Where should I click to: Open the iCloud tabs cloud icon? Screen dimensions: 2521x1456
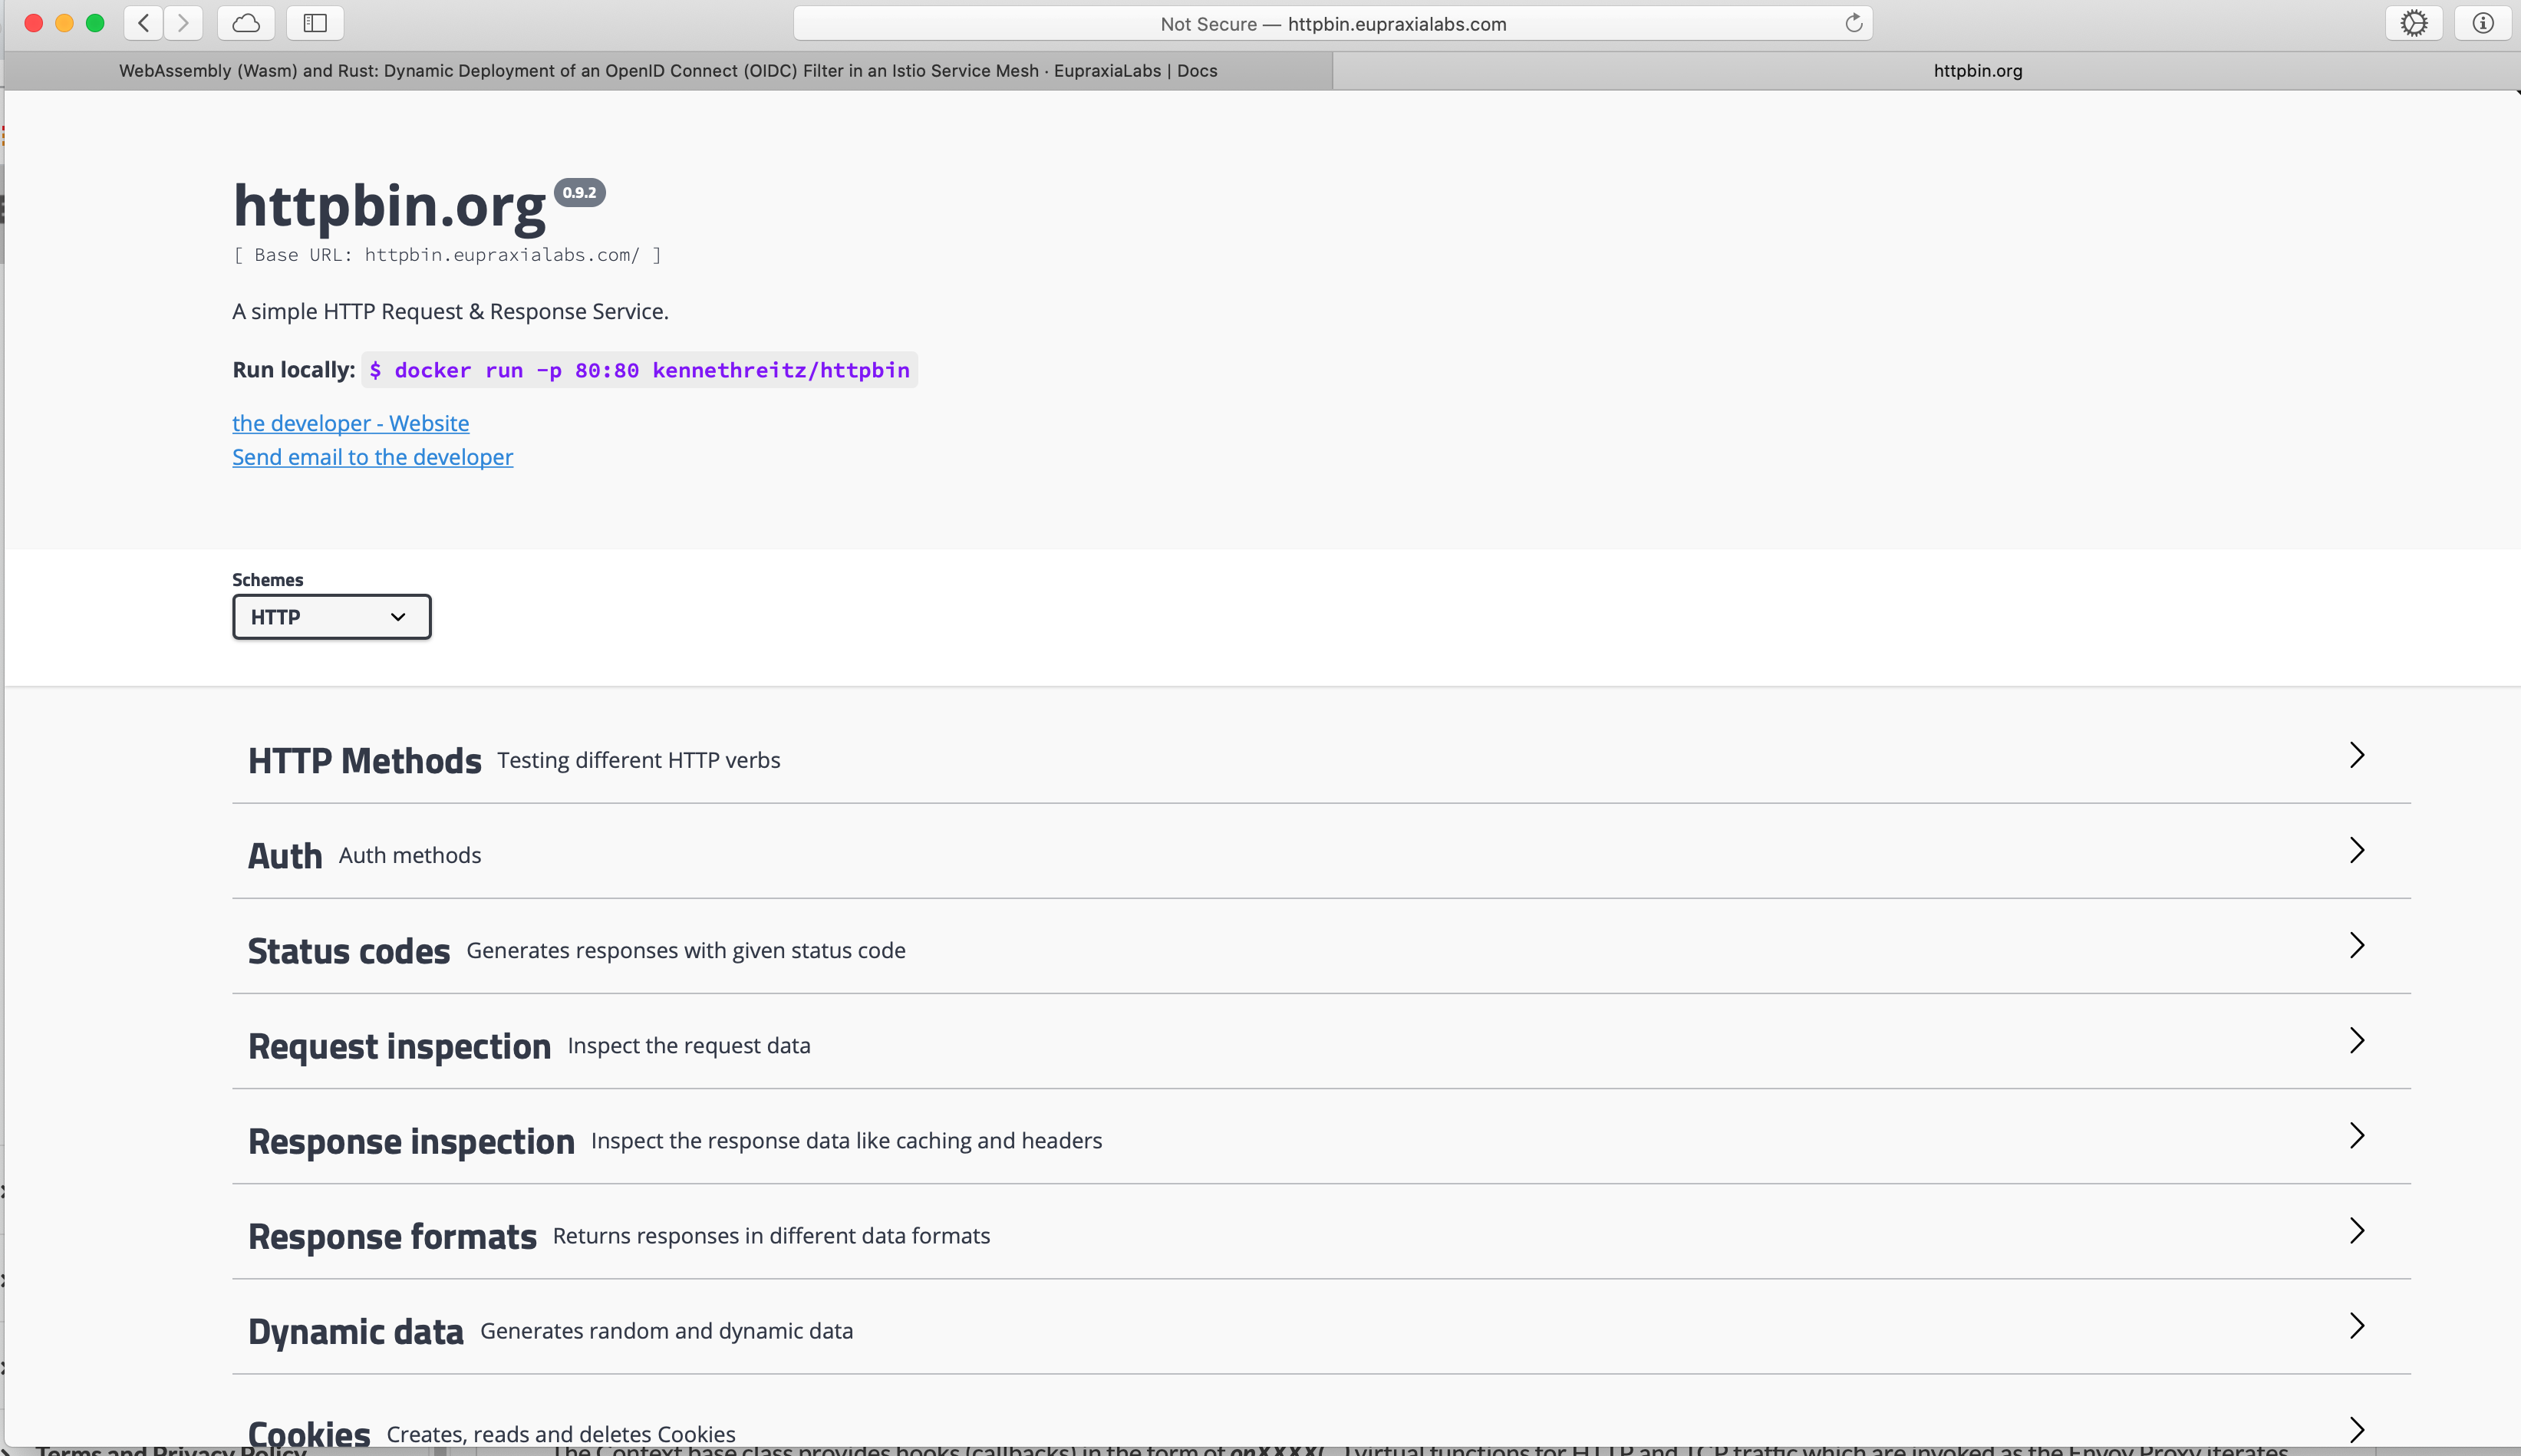[x=246, y=23]
